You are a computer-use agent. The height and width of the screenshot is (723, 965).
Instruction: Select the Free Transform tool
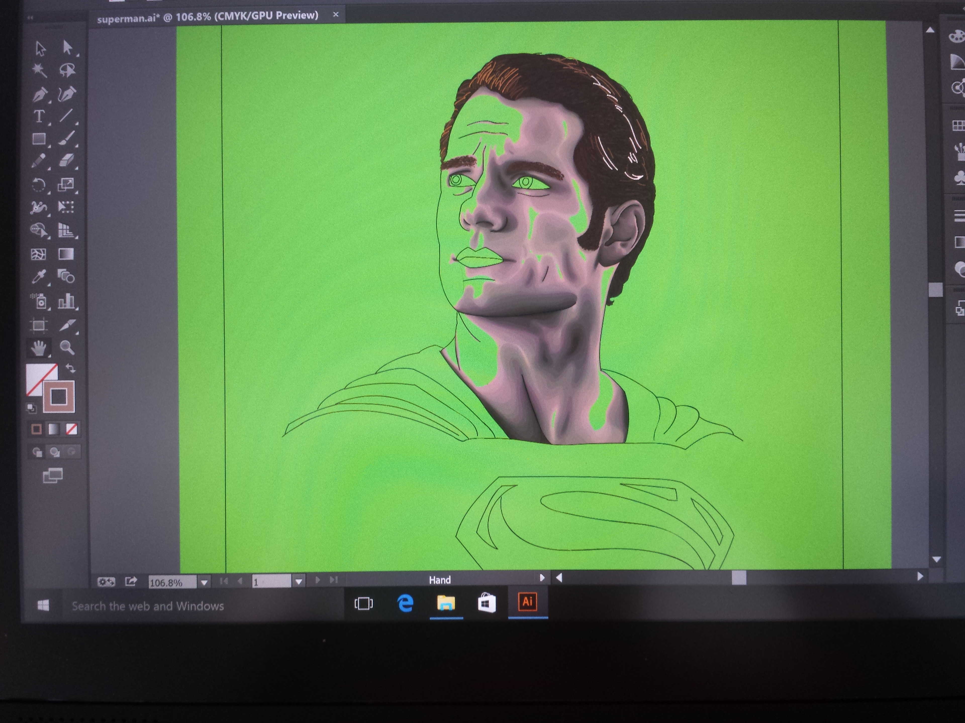tap(66, 207)
